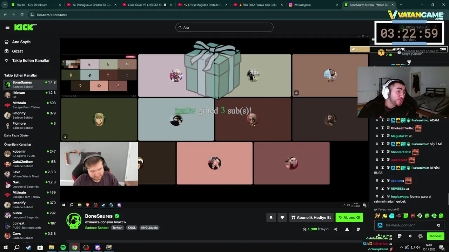Switch to Cisse GOAL VS CHELSEA tab

click(x=147, y=5)
